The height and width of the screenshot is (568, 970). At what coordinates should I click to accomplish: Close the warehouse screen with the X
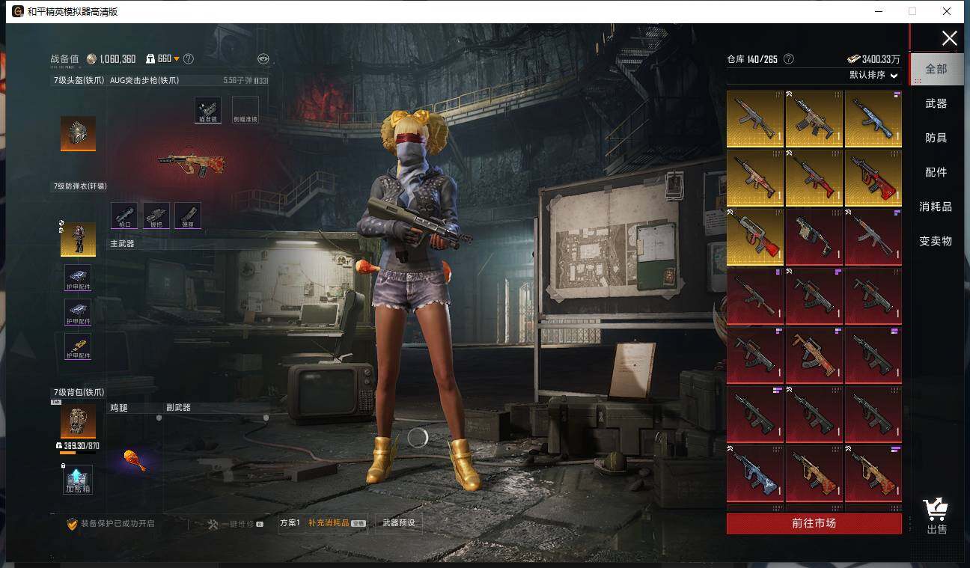(949, 39)
